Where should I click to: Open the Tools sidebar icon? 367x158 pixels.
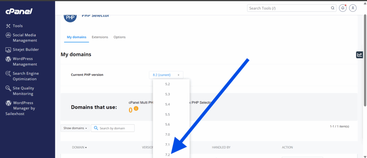coord(9,26)
